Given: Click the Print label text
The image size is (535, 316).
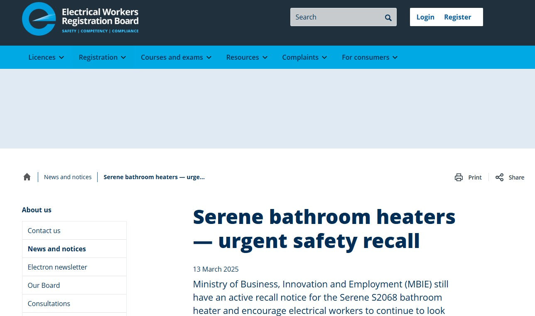Looking at the screenshot, I should (x=475, y=177).
